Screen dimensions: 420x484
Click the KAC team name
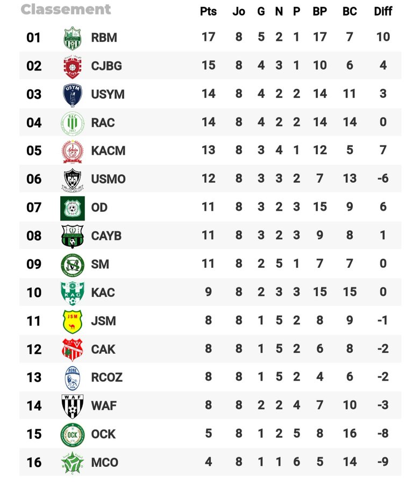point(103,293)
